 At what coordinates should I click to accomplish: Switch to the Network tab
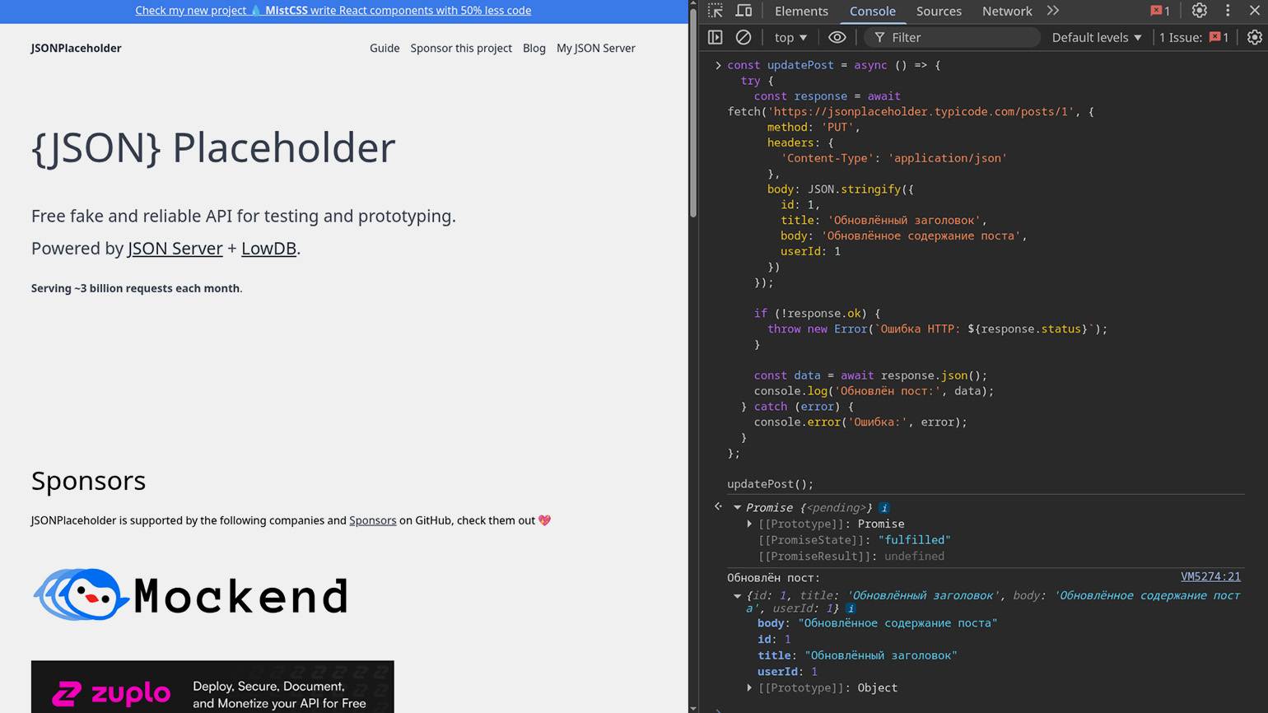[x=1006, y=11]
